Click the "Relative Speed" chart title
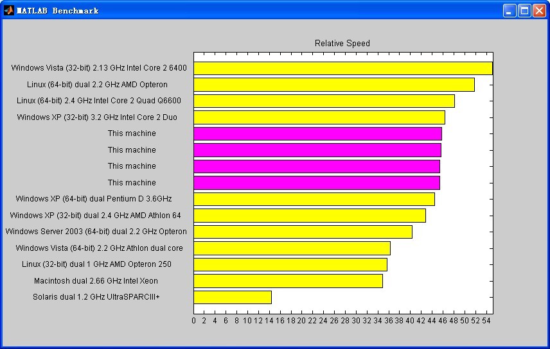The height and width of the screenshot is (349, 550). pos(342,44)
